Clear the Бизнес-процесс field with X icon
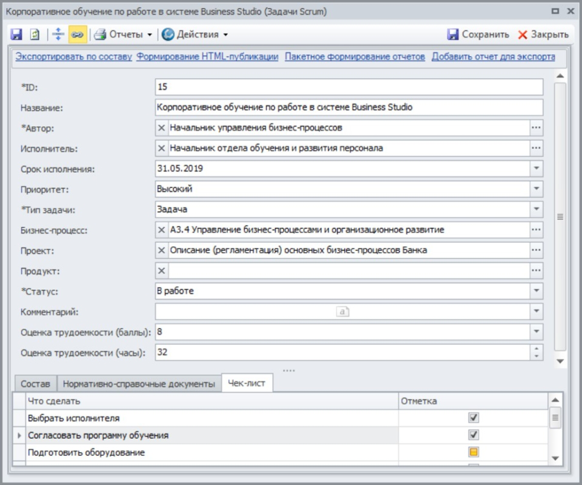This screenshot has height=485, width=582. point(161,230)
